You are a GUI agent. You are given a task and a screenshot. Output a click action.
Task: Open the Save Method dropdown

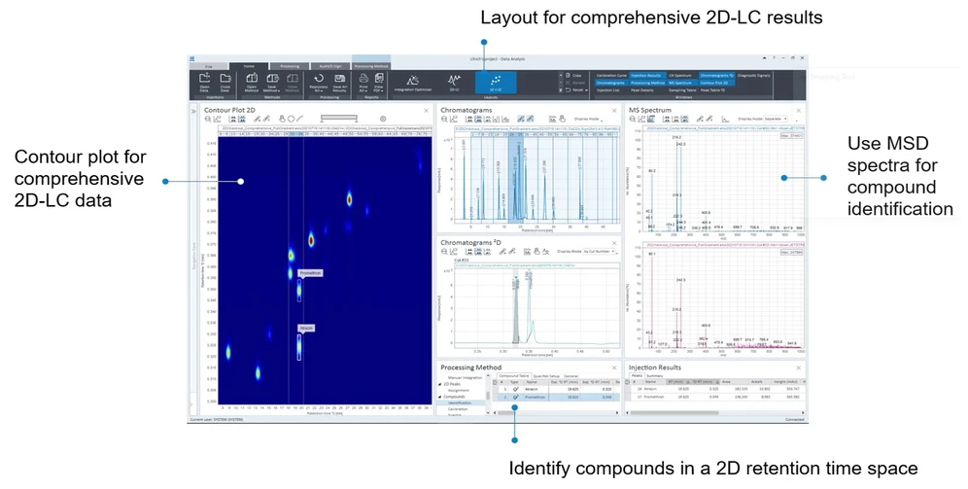pos(271,82)
